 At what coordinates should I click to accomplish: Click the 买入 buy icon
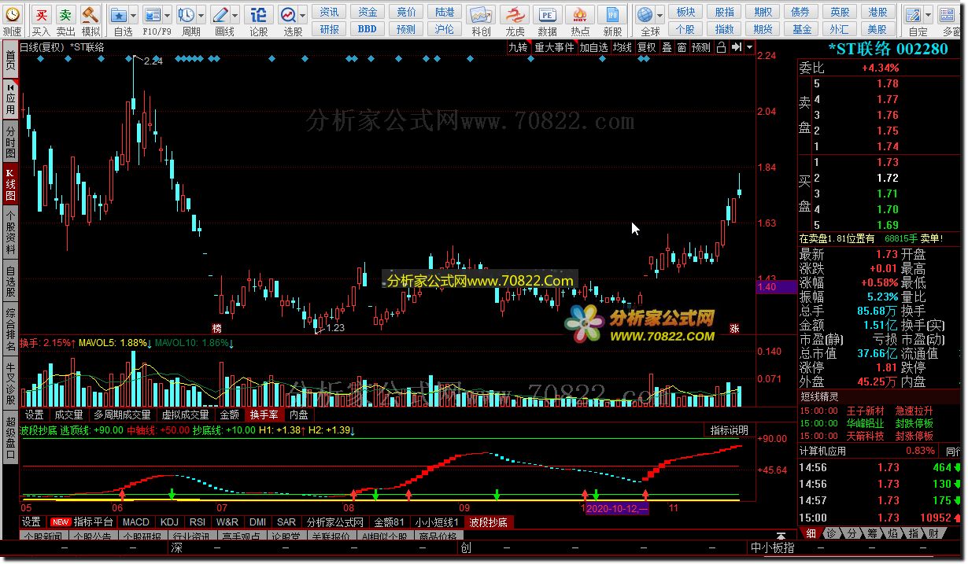tap(41, 14)
